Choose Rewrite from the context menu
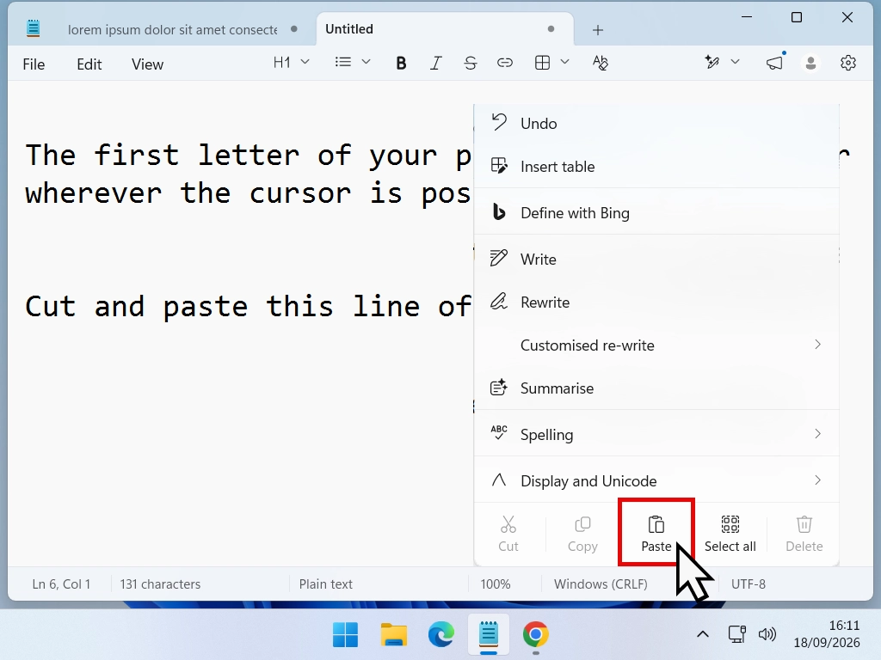The width and height of the screenshot is (881, 660). pos(656,302)
